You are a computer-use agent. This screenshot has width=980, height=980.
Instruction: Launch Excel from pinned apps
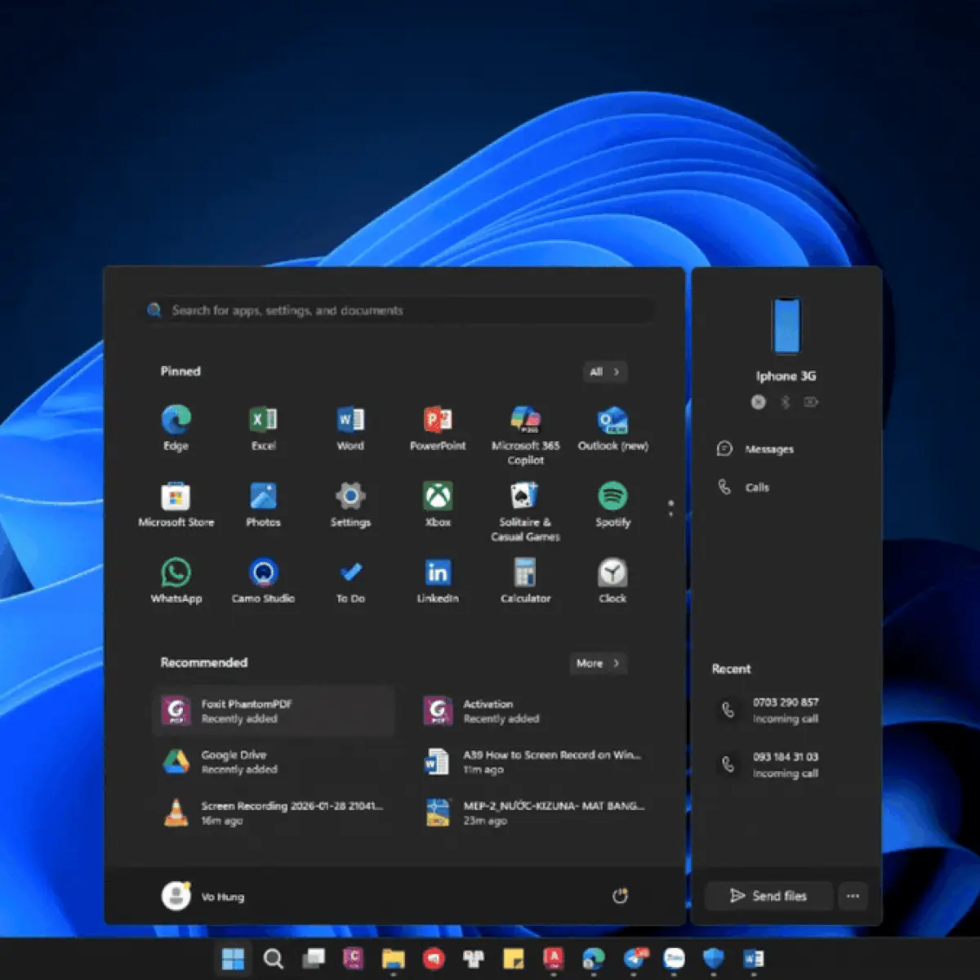[x=263, y=428]
